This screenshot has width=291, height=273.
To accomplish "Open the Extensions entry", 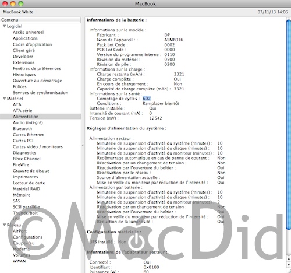I will point(24,62).
